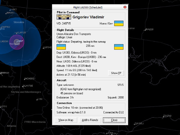The image size is (180, 135).
Task: Click the View on Map button
Action: click(x=66, y=120)
